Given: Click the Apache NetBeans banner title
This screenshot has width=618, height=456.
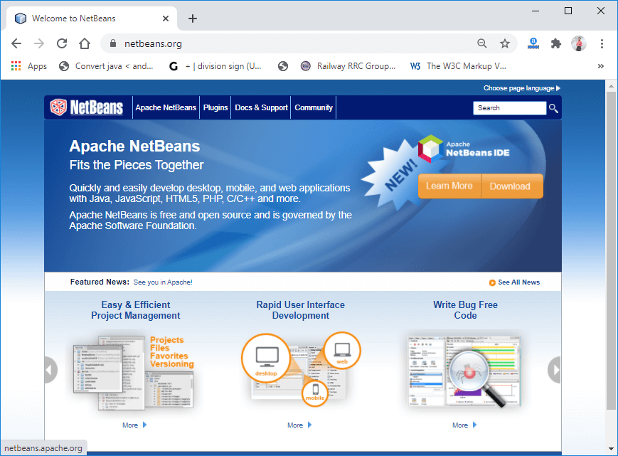Looking at the screenshot, I should coord(135,147).
